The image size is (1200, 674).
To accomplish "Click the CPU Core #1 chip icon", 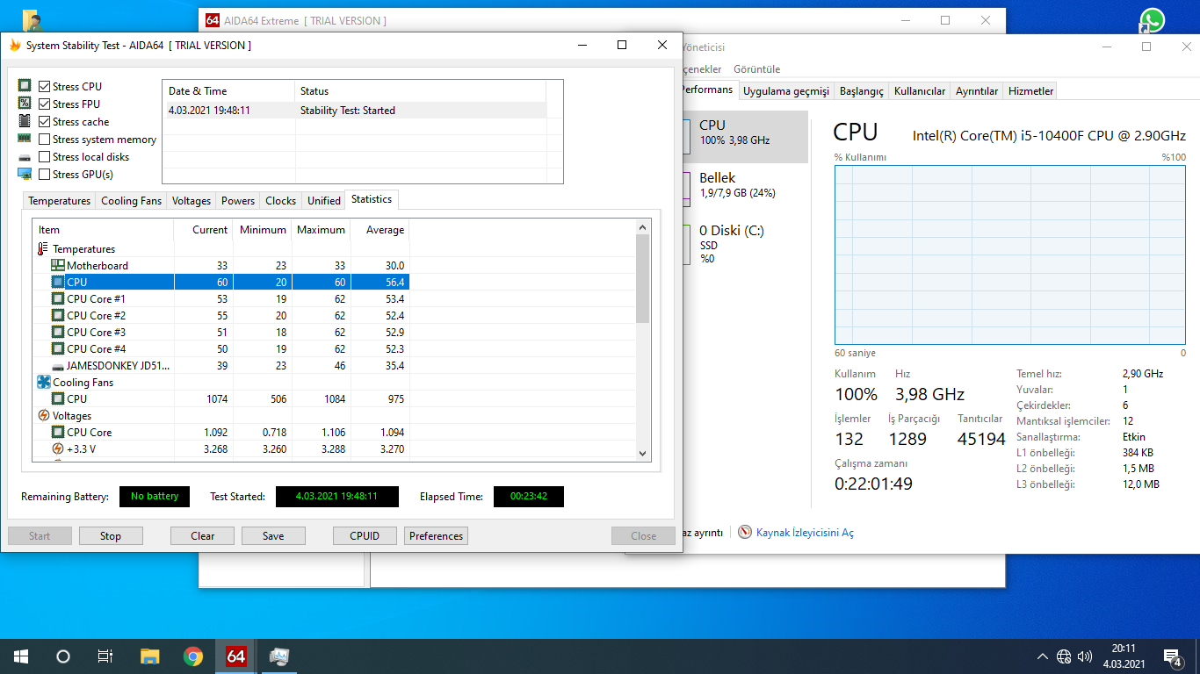I will point(58,299).
